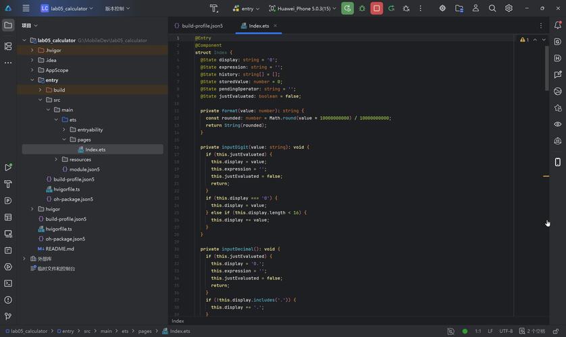This screenshot has width=566, height=337.
Task: Click the green Debug bug icon
Action: tap(362, 8)
